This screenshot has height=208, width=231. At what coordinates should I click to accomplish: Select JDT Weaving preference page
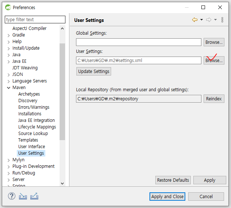point(25,68)
